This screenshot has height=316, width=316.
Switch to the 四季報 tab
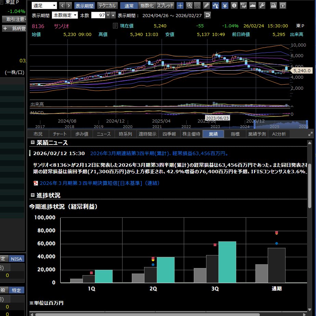coord(169,134)
